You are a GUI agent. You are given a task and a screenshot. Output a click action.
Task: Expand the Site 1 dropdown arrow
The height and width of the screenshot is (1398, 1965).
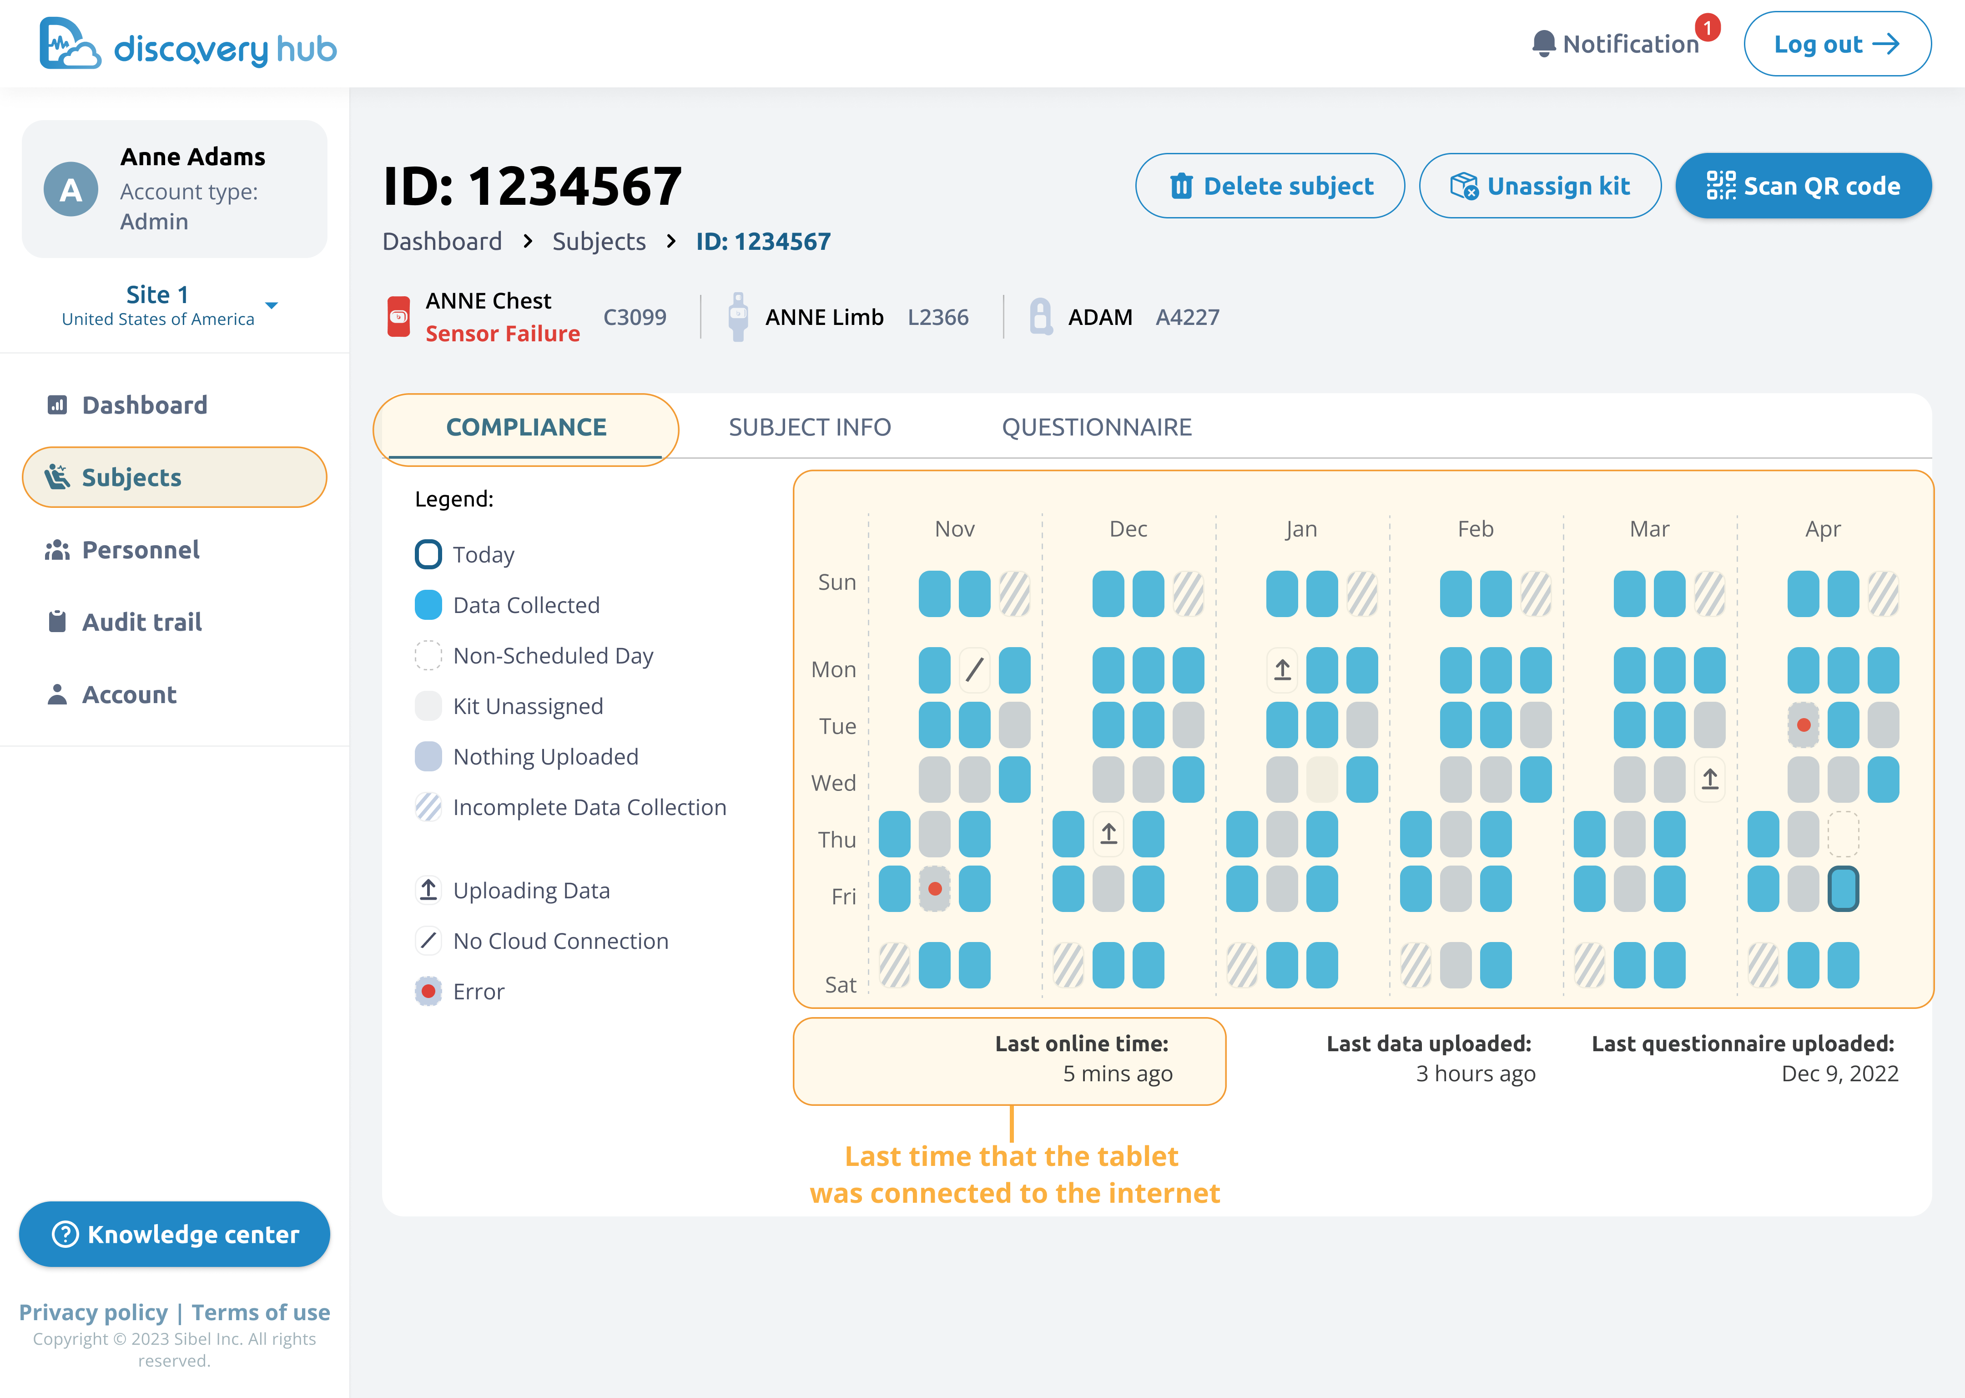pos(272,306)
